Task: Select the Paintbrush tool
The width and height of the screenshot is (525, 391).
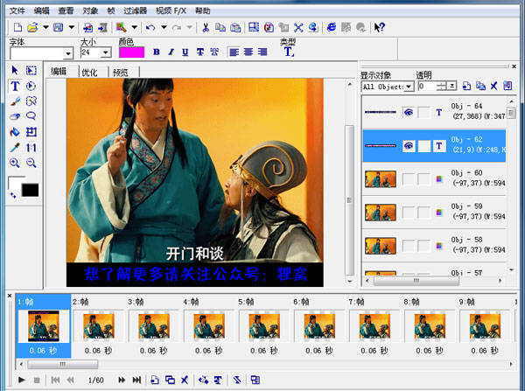Action: [x=15, y=101]
